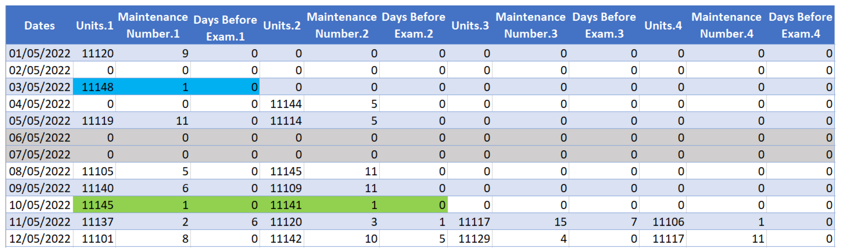The image size is (842, 252).
Task: Select the date cell 06/05/2022
Action: (x=40, y=138)
